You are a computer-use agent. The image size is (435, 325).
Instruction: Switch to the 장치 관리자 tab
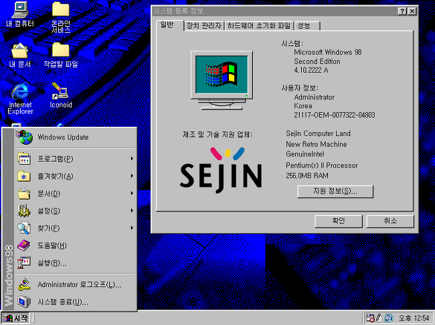pos(204,26)
